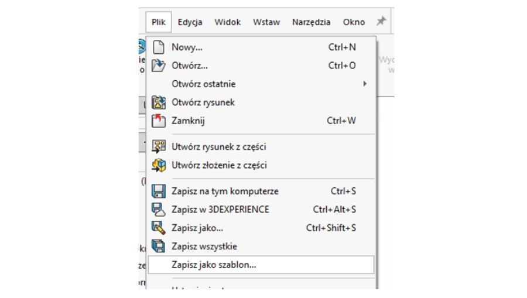
Task: Open the Narzędzia menu
Action: click(x=312, y=22)
